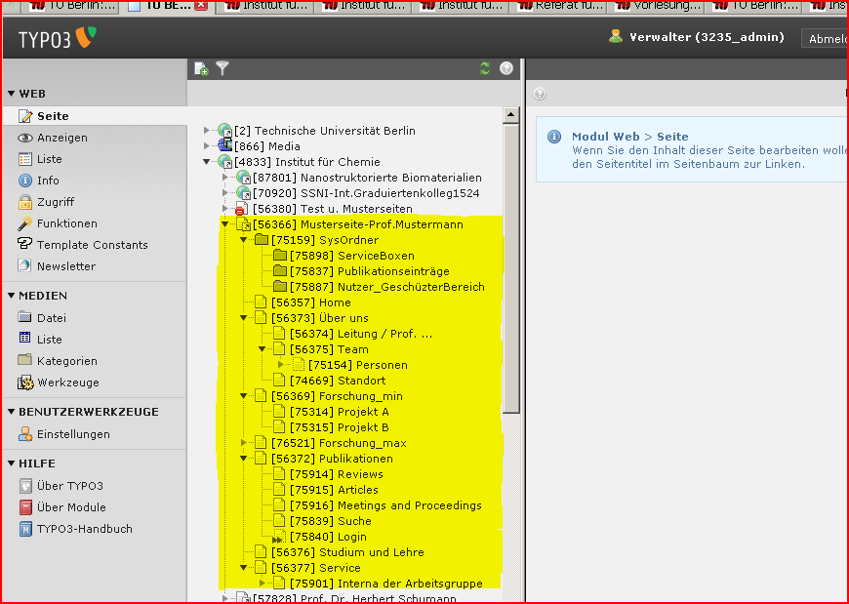Image resolution: width=849 pixels, height=604 pixels.
Task: Collapse the HILFE module group
Action: pyautogui.click(x=12, y=463)
